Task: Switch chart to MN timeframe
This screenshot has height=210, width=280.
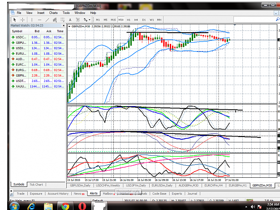Action: tap(159, 20)
